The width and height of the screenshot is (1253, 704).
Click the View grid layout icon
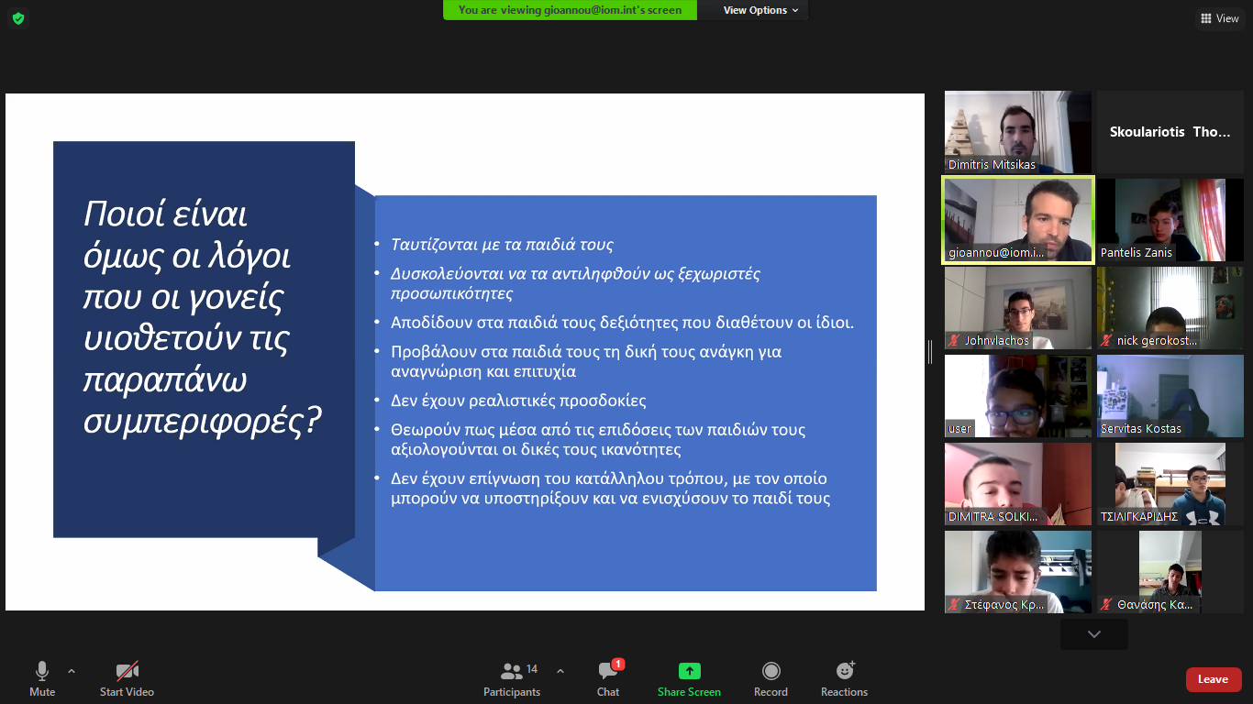coord(1206,18)
